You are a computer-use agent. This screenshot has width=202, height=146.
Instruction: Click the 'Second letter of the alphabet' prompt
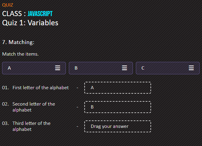coord(34,107)
